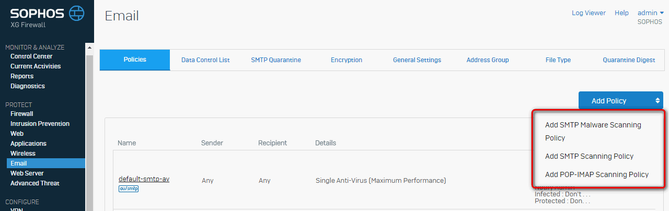The image size is (669, 211).
Task: Open the SMTP Quarantine tab
Action: tap(276, 60)
